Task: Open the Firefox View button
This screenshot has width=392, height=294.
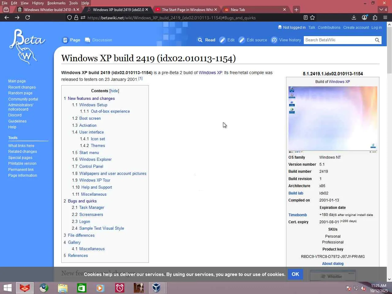Action: tap(6, 9)
